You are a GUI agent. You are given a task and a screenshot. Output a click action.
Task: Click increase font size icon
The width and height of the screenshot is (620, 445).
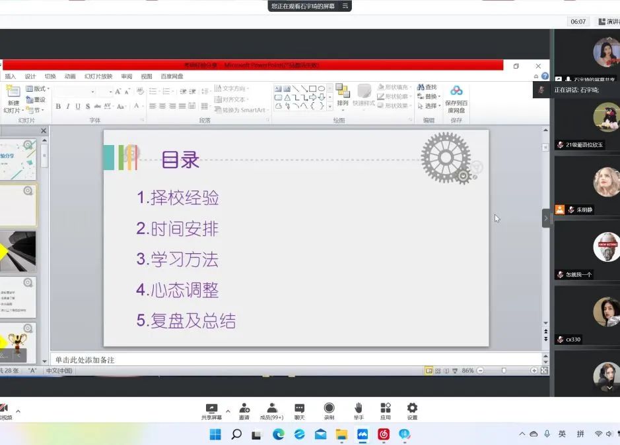tap(118, 92)
